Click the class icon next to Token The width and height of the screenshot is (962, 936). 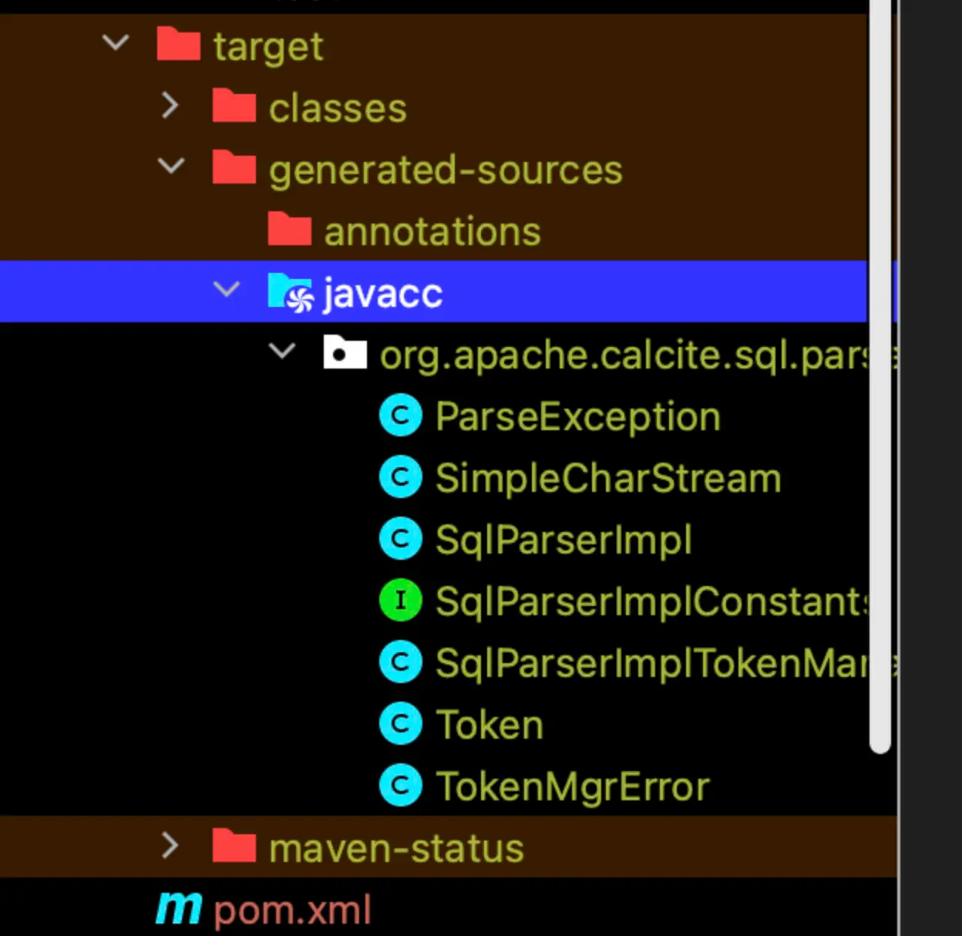pos(400,723)
